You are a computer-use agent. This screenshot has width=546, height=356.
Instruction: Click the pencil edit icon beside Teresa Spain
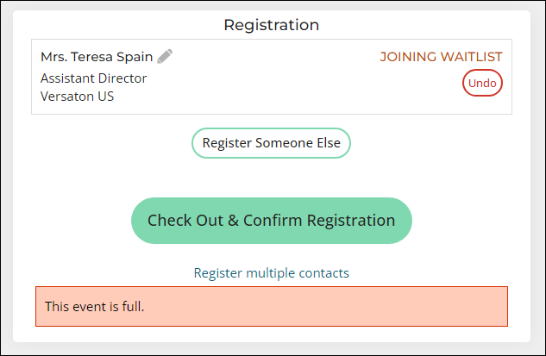(x=165, y=56)
